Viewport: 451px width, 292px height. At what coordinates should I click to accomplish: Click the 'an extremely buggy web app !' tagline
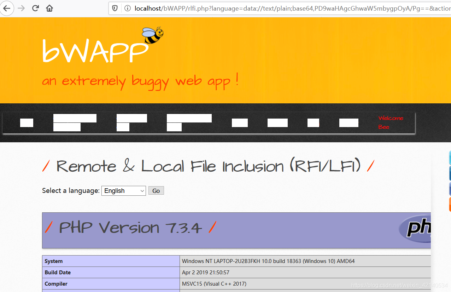pyautogui.click(x=140, y=81)
